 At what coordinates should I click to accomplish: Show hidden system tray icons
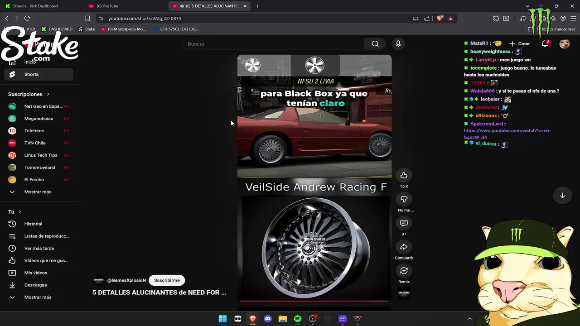pos(469,319)
